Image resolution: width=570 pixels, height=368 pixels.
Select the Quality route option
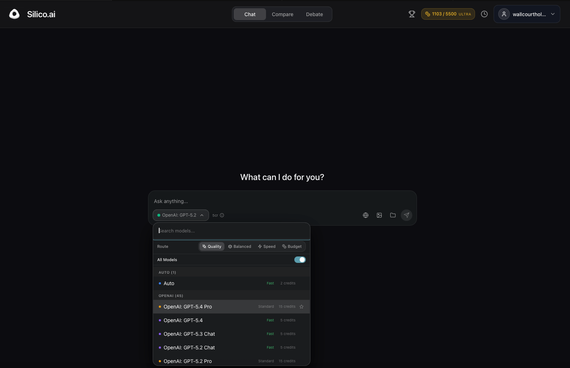tap(212, 246)
